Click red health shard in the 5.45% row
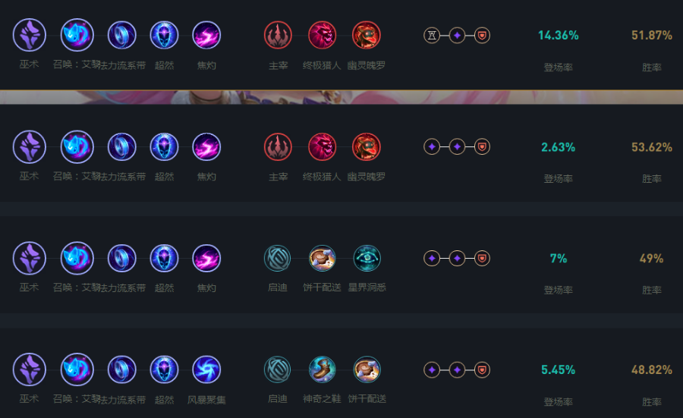683x418 pixels. click(x=482, y=369)
